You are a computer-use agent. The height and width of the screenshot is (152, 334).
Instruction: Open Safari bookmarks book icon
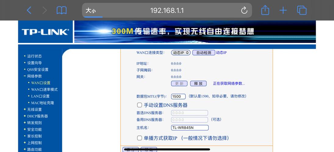(x=62, y=10)
